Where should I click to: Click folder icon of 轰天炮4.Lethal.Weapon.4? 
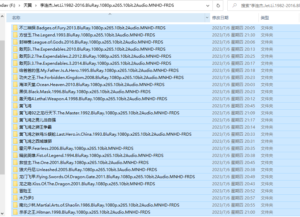click(15, 99)
